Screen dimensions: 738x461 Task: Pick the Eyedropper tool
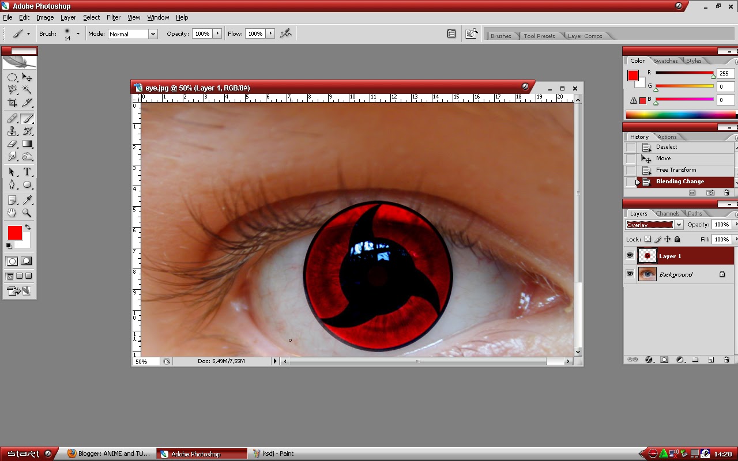click(x=27, y=201)
